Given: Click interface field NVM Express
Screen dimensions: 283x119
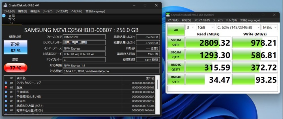Looking at the screenshot, I should click(84, 48).
